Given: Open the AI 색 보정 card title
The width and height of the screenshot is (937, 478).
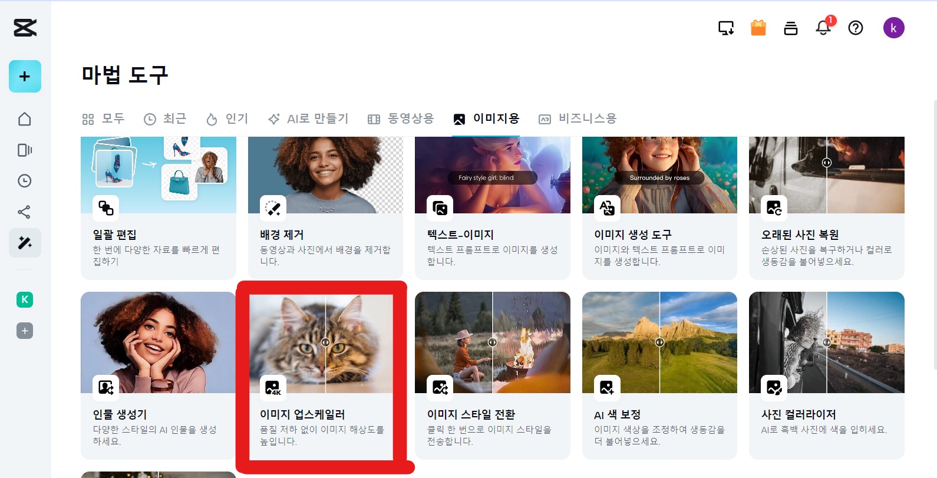Looking at the screenshot, I should point(617,414).
